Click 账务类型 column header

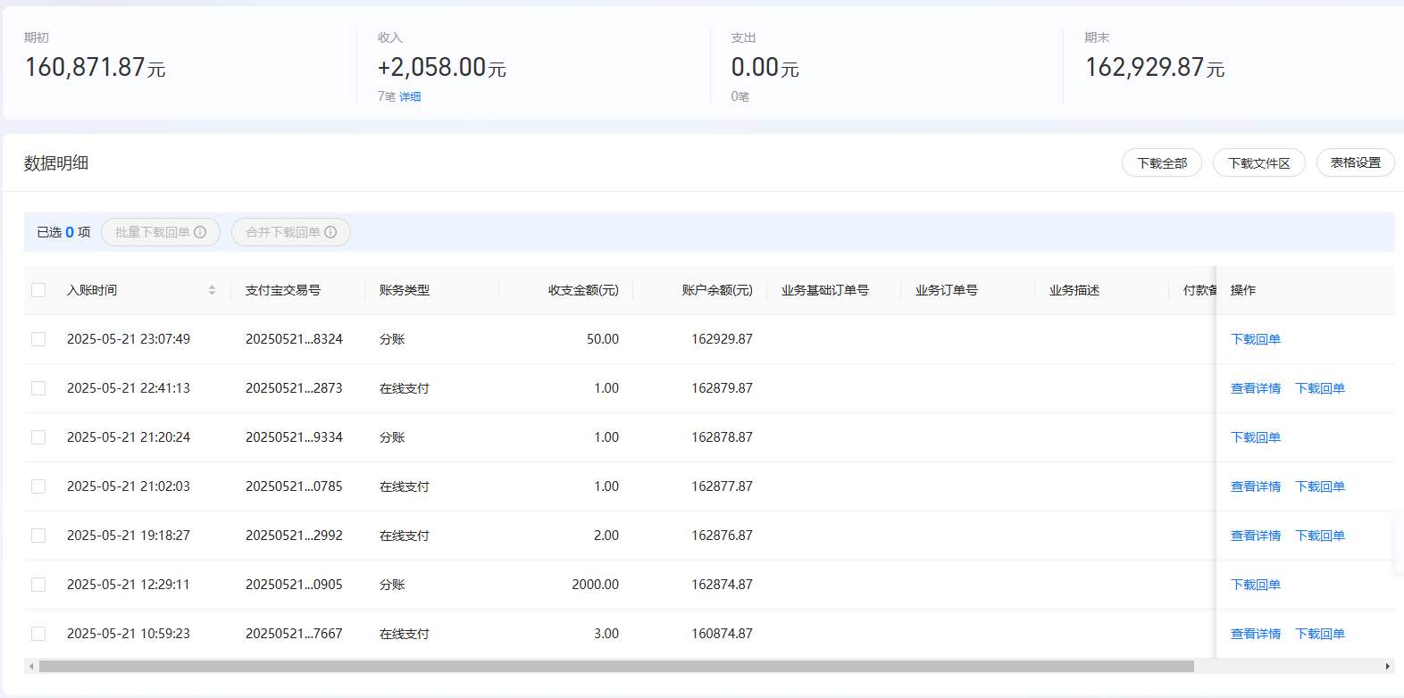[x=405, y=290]
